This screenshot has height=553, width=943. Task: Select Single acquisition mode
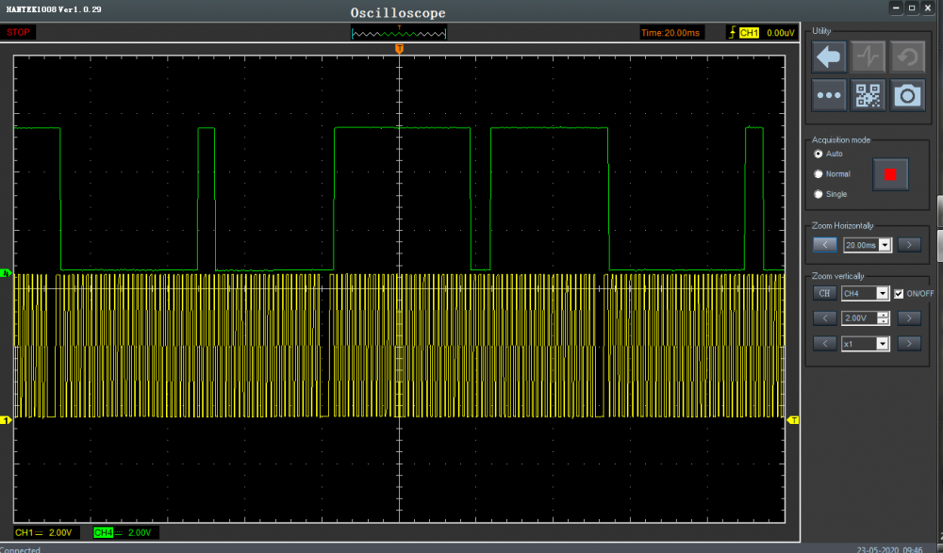coord(819,194)
